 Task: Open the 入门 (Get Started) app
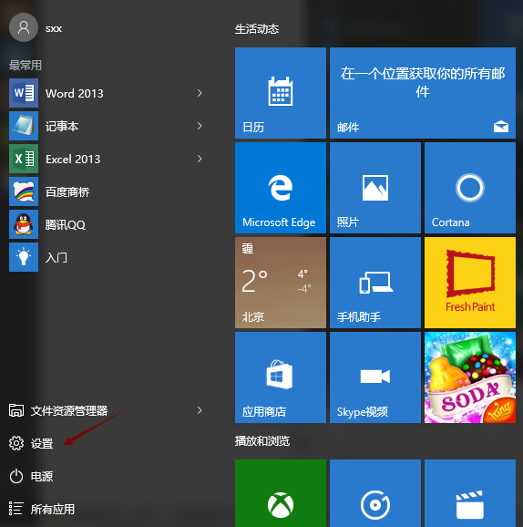click(107, 257)
